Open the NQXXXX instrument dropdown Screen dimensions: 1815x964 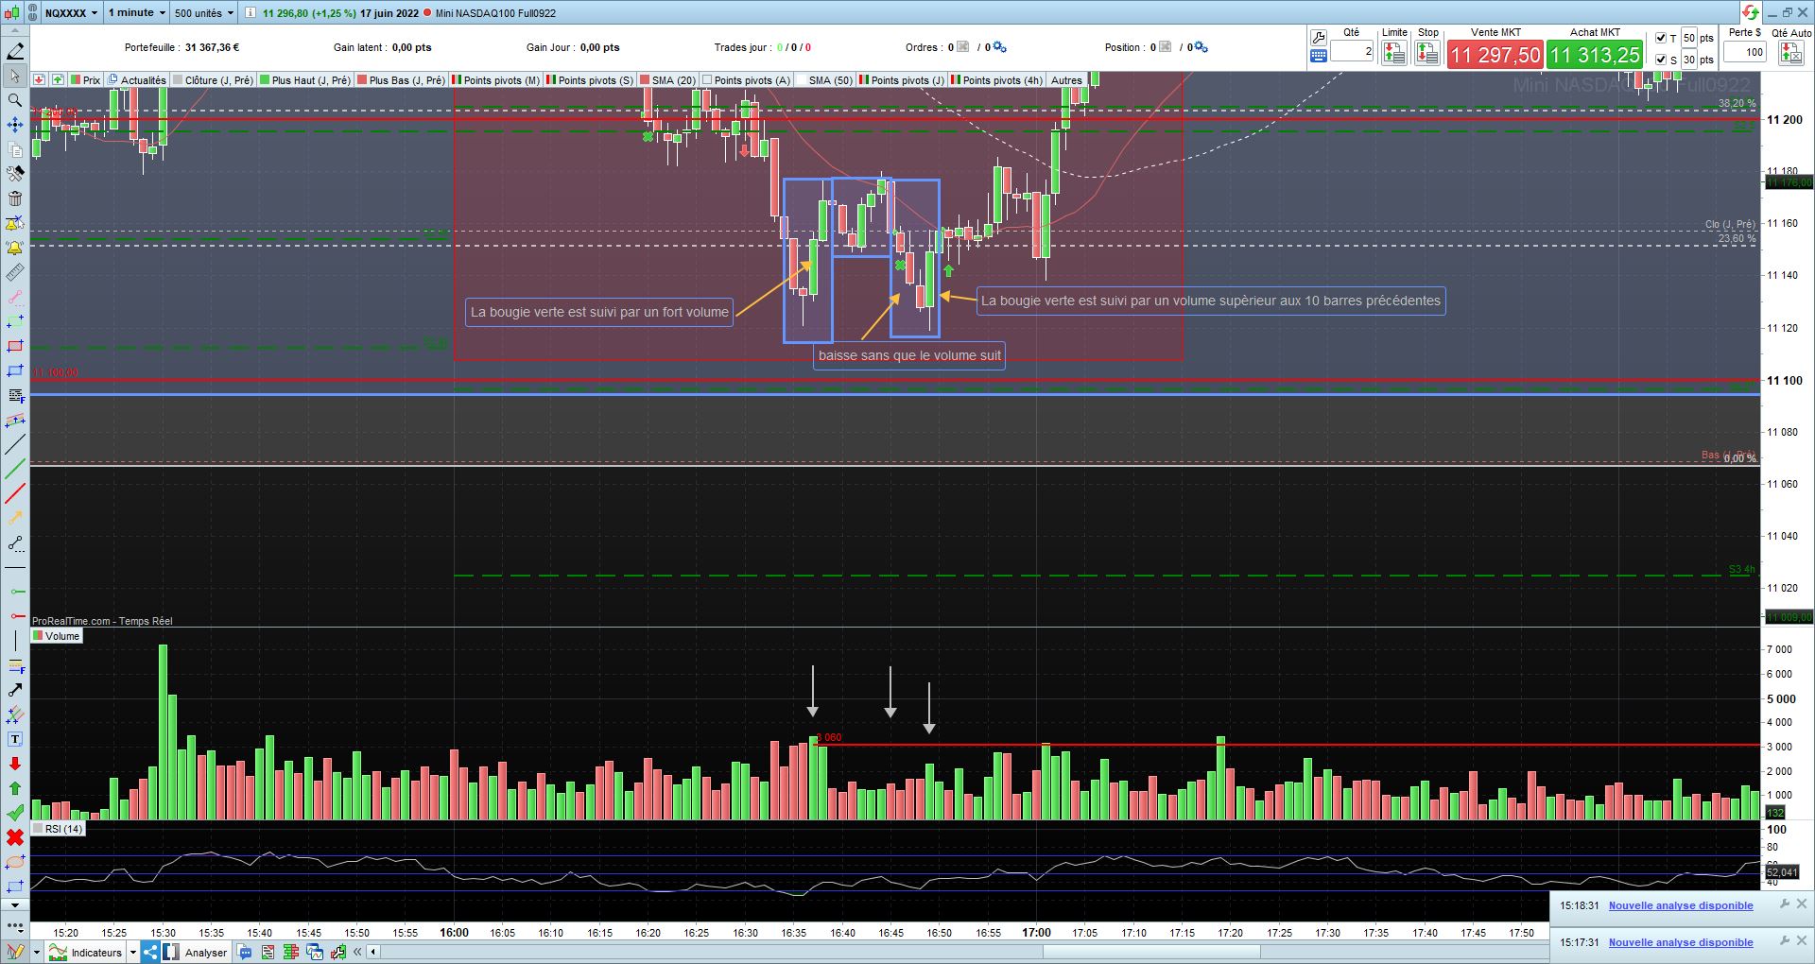71,13
